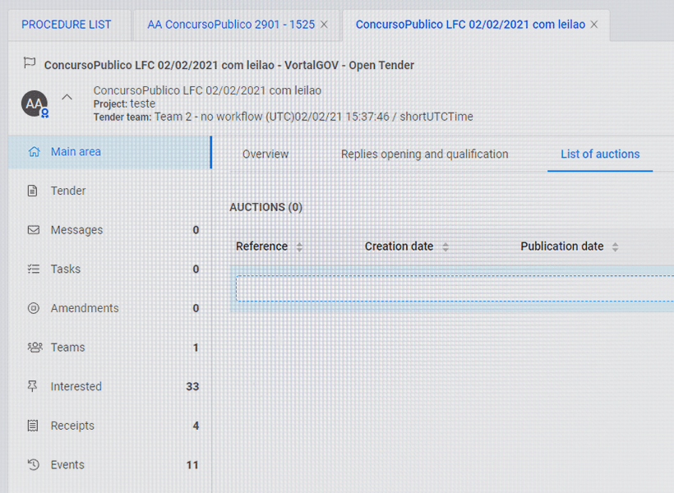Viewport: 674px width, 493px height.
Task: Sort auctions by Reference column
Action: click(x=299, y=246)
